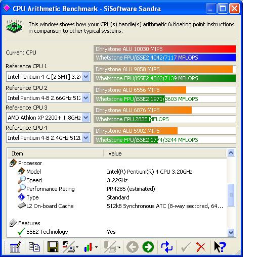Select the Processor tree row
The image size is (259, 257).
tap(30, 163)
